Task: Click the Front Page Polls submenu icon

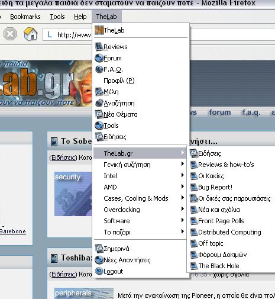Action: [194, 221]
